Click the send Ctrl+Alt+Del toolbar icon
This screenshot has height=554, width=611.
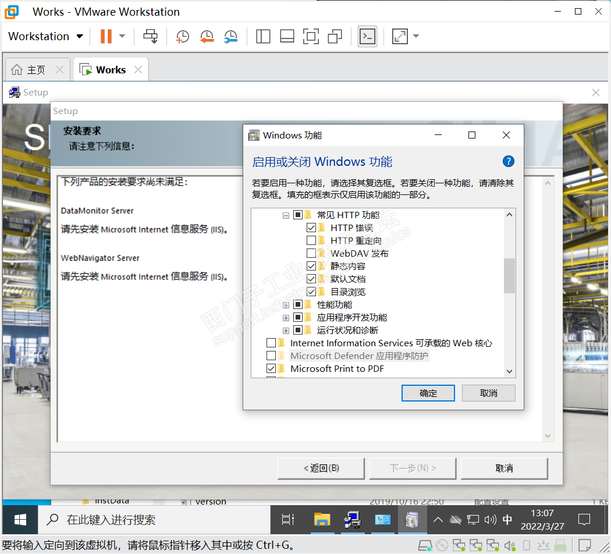pos(150,36)
